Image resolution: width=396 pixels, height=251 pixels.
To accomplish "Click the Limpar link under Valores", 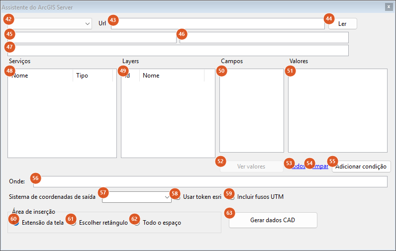I will [x=319, y=166].
